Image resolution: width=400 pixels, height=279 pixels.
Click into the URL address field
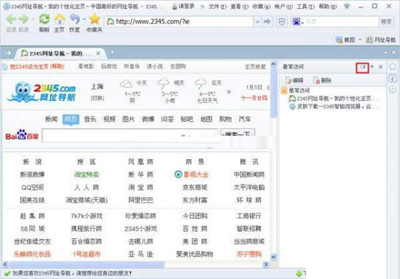(x=179, y=22)
